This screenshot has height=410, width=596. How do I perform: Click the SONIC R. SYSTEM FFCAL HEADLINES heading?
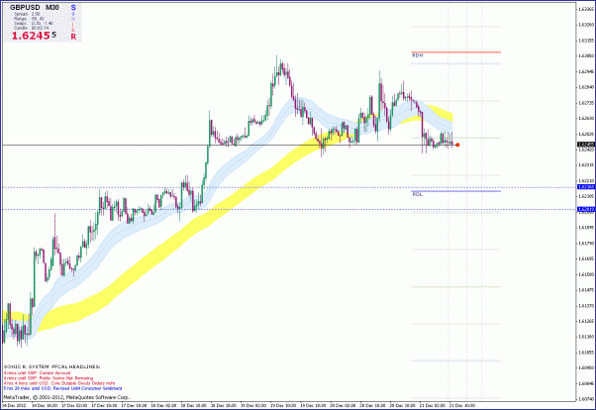tap(52, 366)
